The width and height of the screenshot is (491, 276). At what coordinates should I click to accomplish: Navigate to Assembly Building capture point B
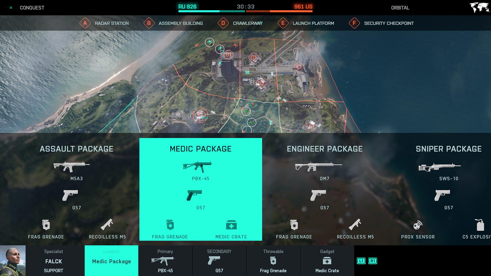pyautogui.click(x=226, y=55)
